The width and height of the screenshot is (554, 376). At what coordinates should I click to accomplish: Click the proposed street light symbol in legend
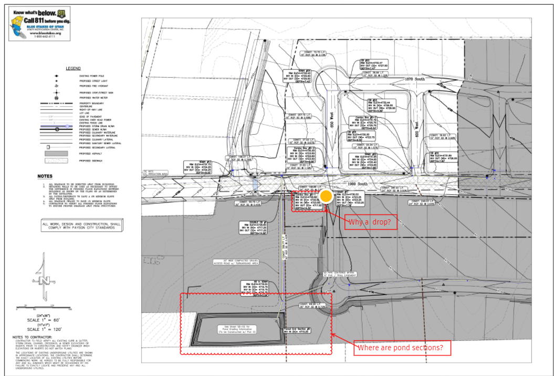(x=56, y=80)
